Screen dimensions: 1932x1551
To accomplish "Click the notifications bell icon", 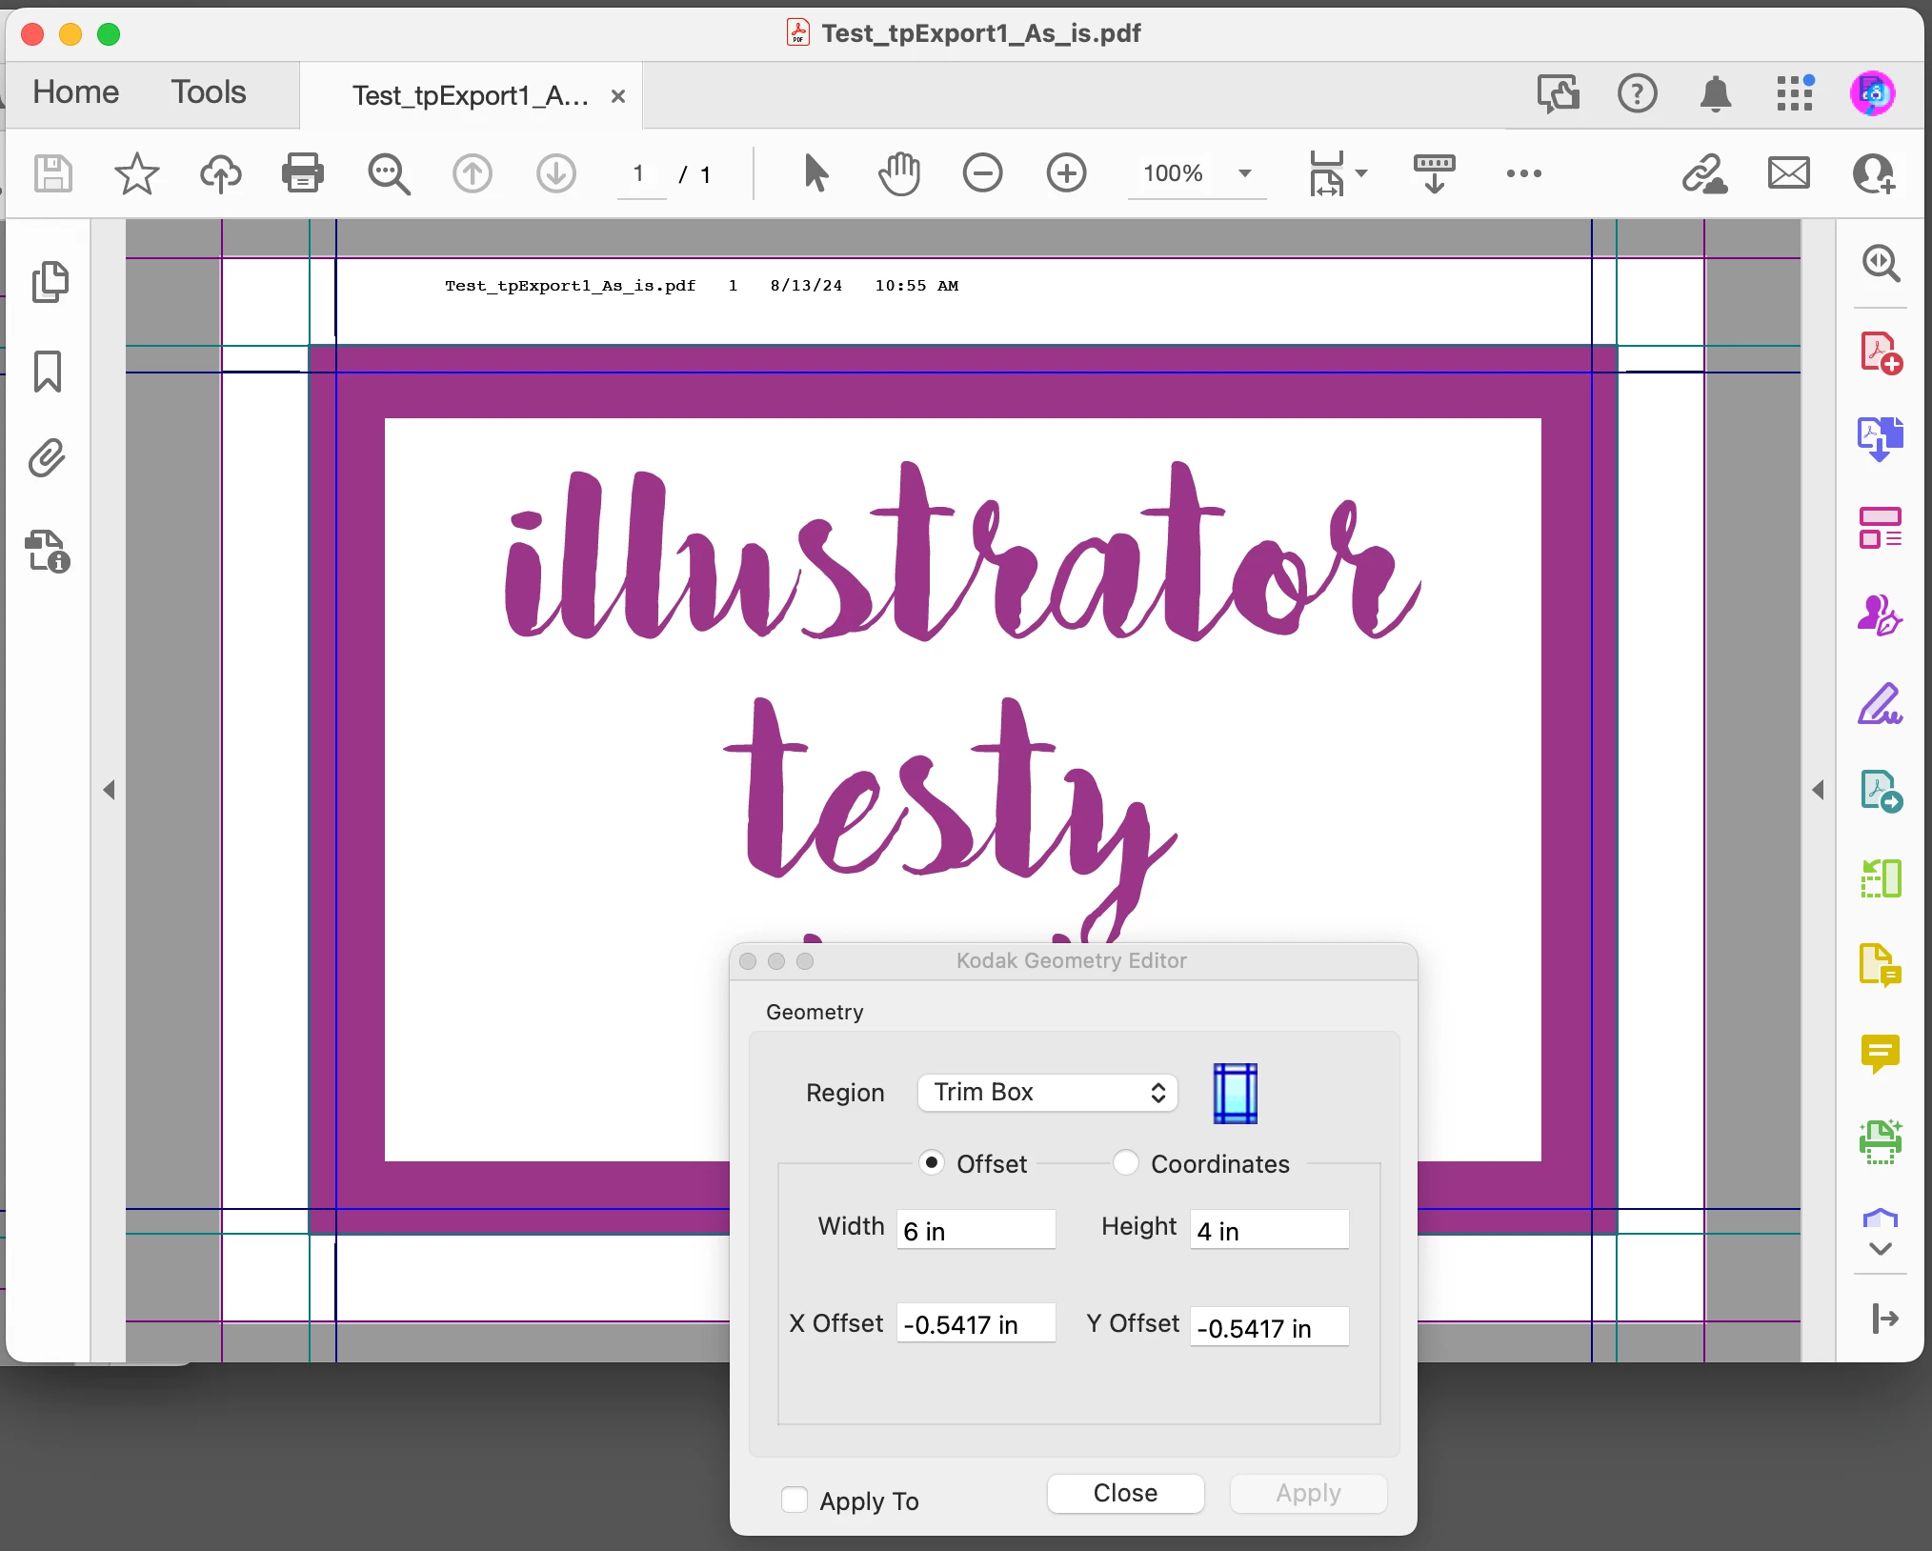I will click(x=1715, y=93).
